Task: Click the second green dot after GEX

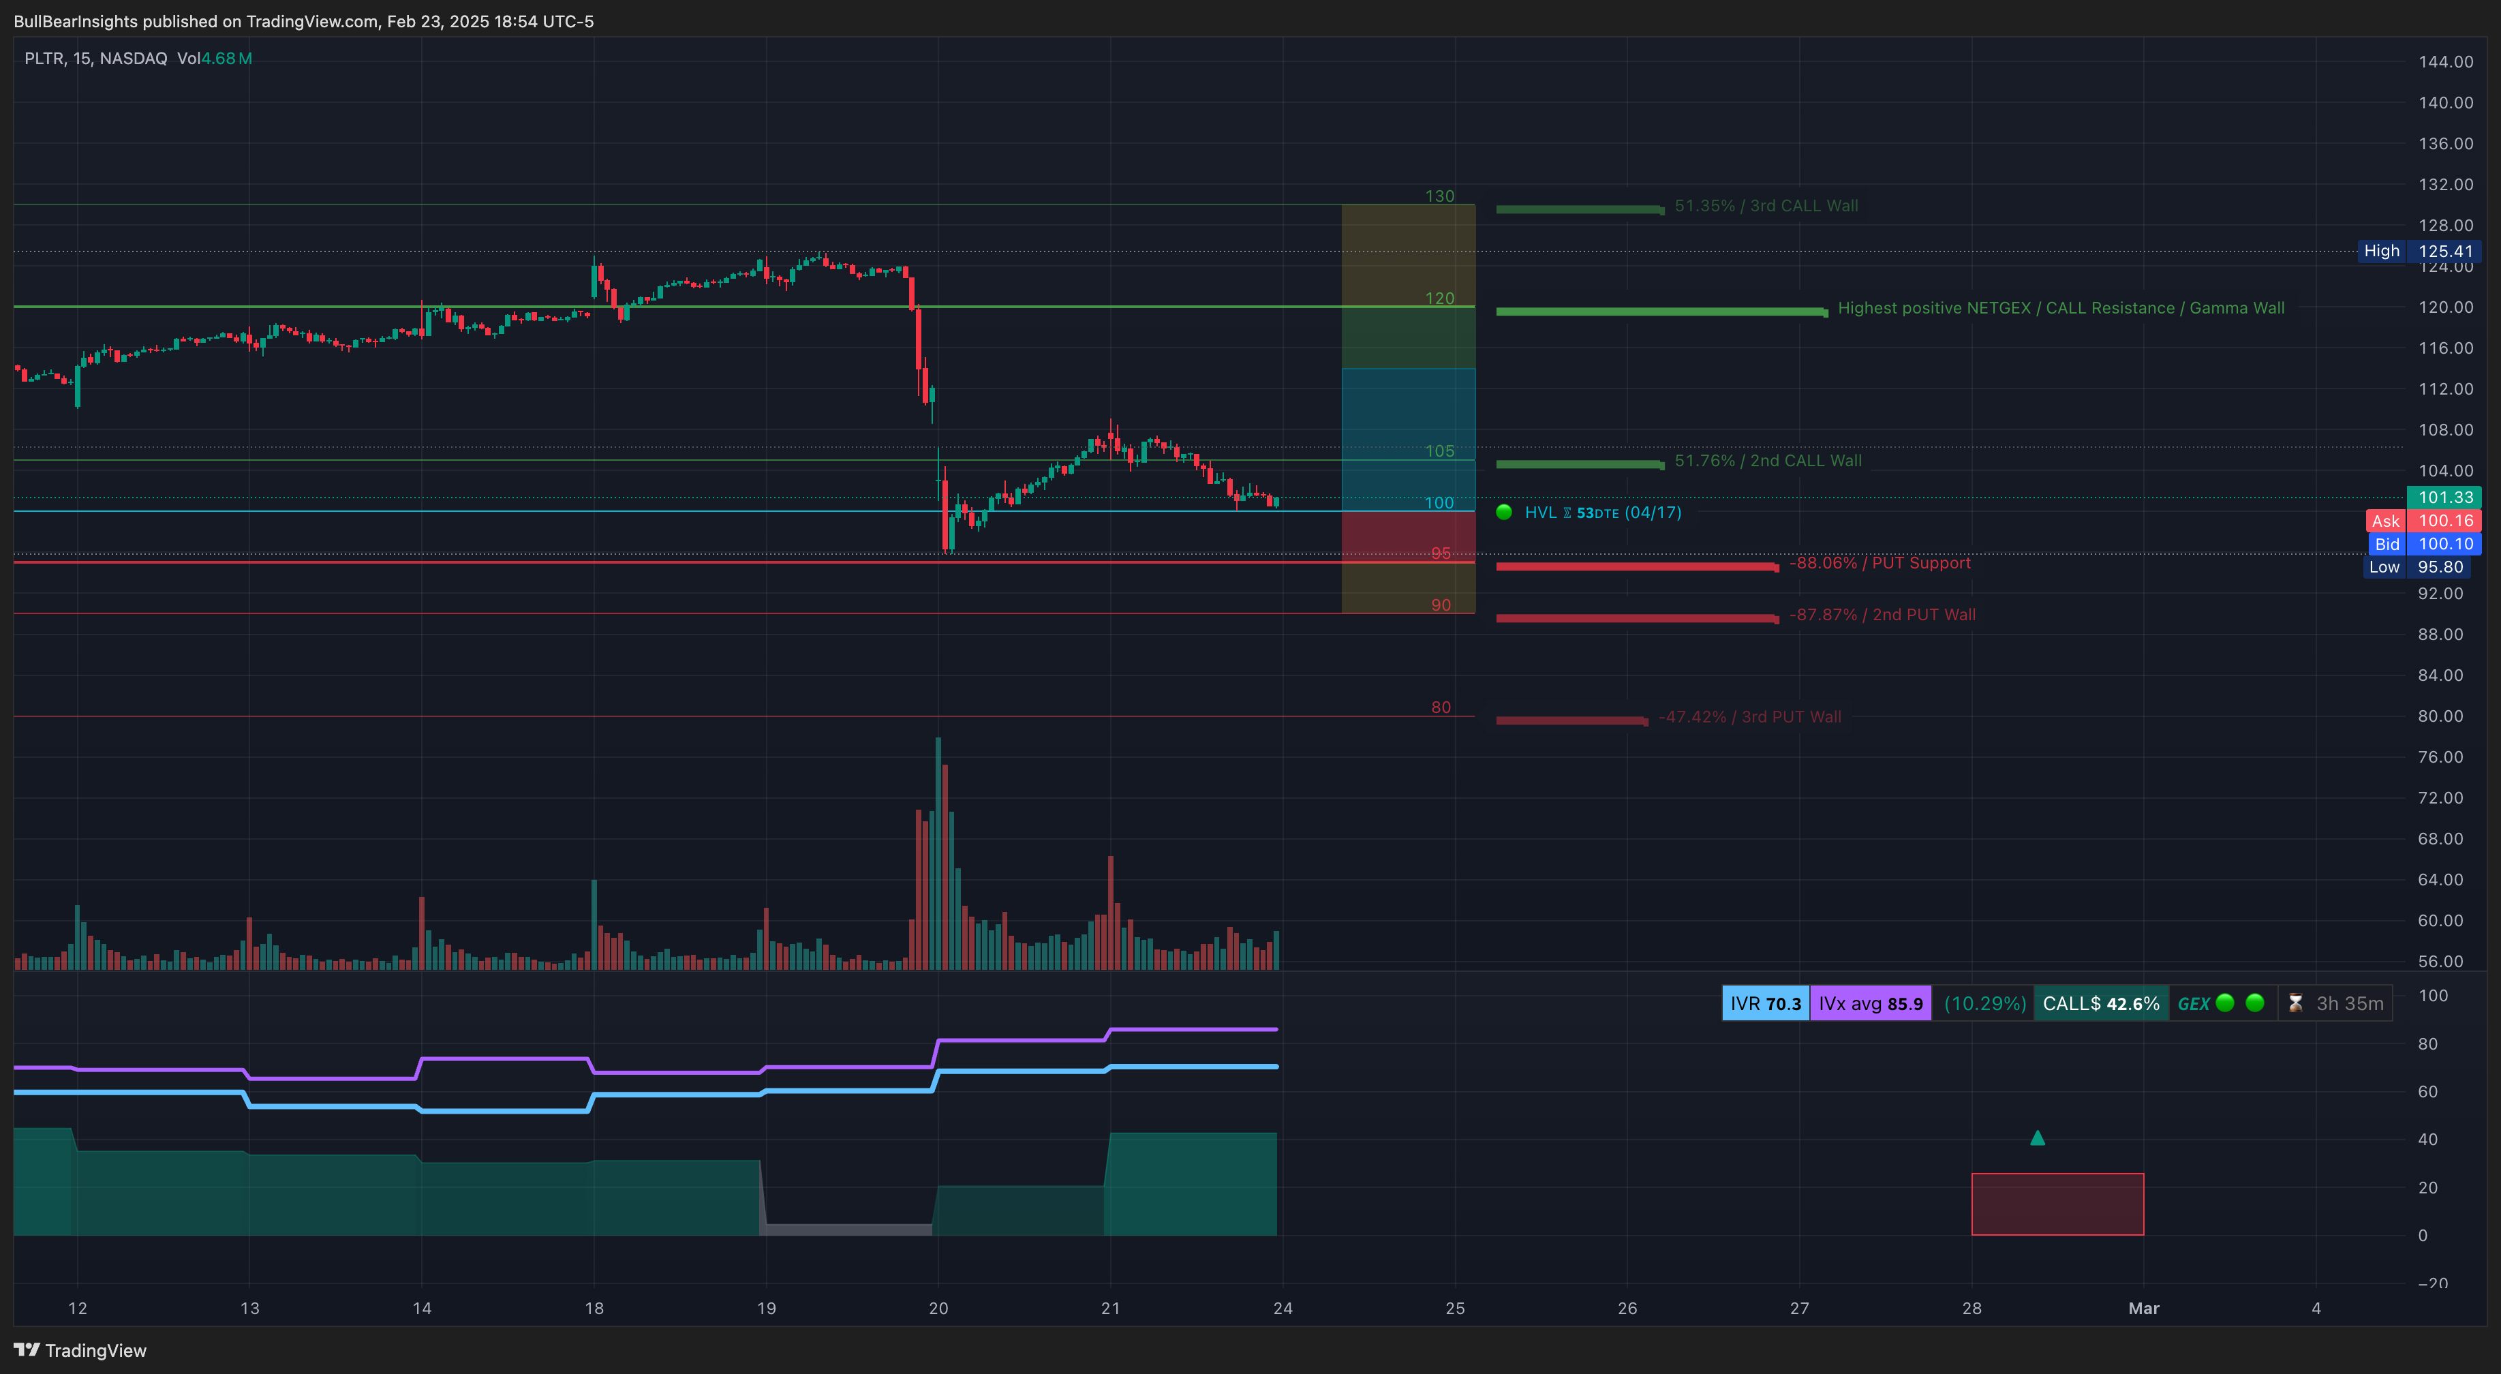Action: coord(2256,1002)
